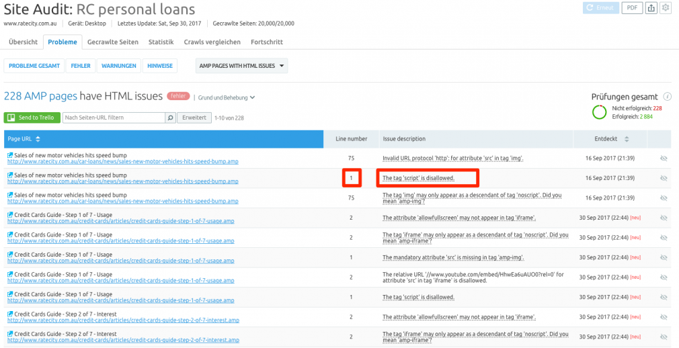
Task: Open the Erweitert advanced filter button
Action: [x=194, y=118]
